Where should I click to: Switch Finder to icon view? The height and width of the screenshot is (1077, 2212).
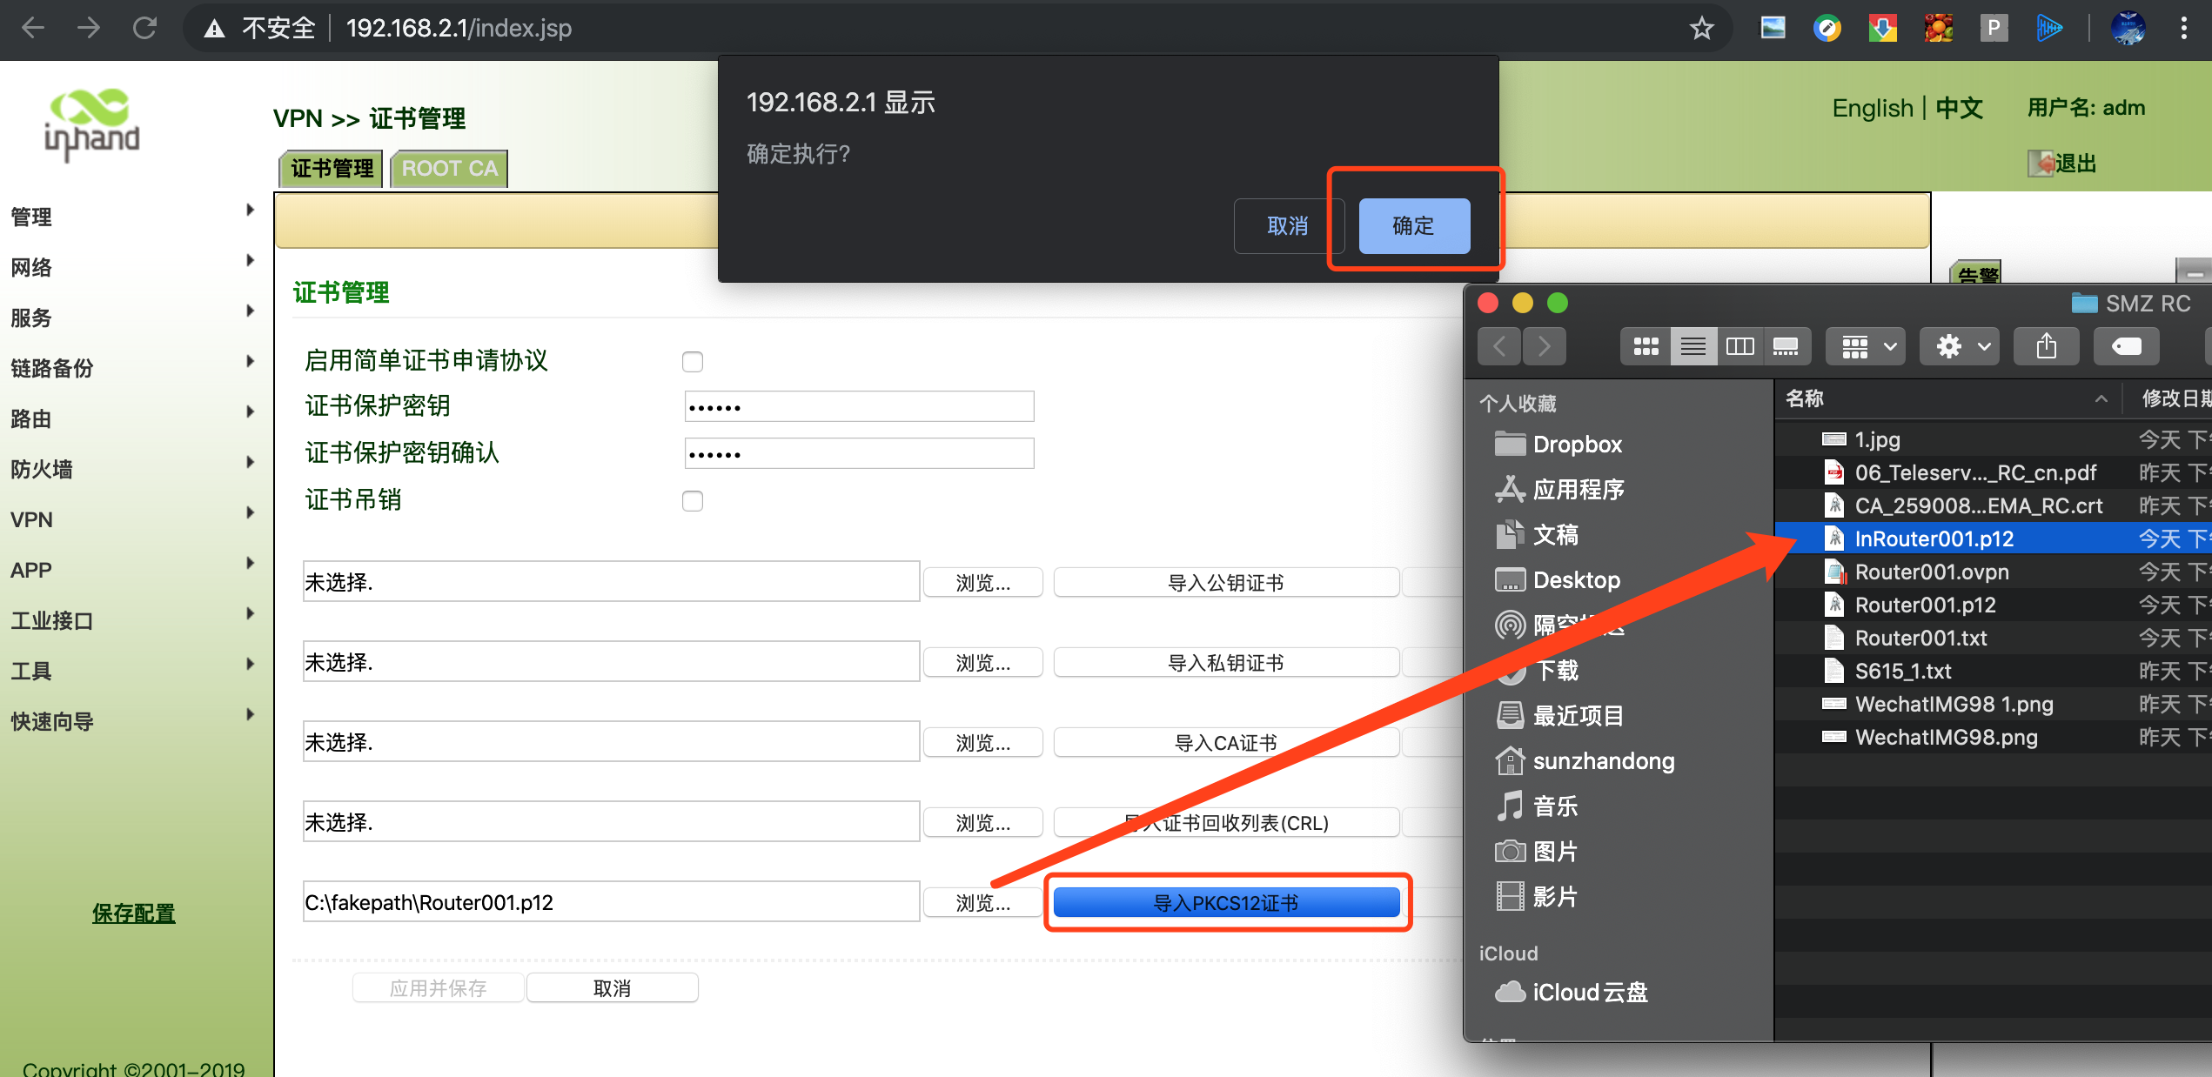pyautogui.click(x=1646, y=347)
